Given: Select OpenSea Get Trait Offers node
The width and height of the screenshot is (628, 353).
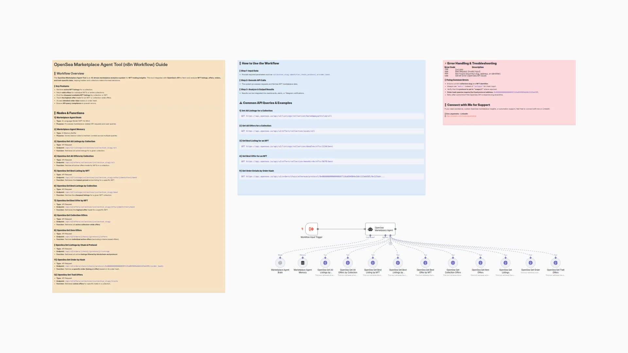Looking at the screenshot, I should [555, 263].
